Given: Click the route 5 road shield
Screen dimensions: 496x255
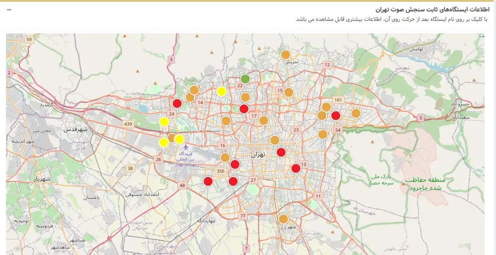Looking at the screenshot, I should 420,118.
